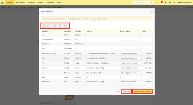Expand the Anna's Test Library dropdown

coord(185,3)
